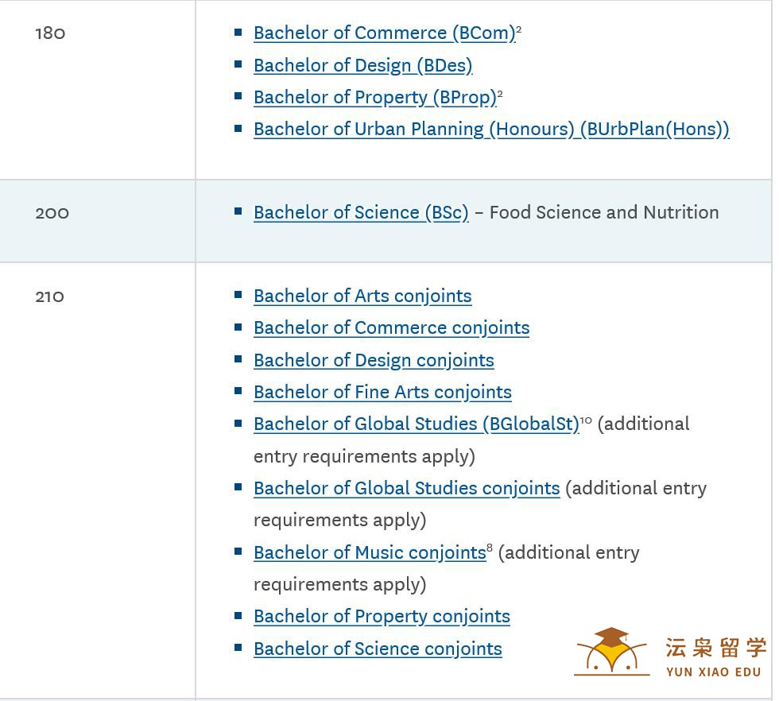The width and height of the screenshot is (779, 701).
Task: Click the Yun Xiao Edu owl logo
Action: pos(611,651)
